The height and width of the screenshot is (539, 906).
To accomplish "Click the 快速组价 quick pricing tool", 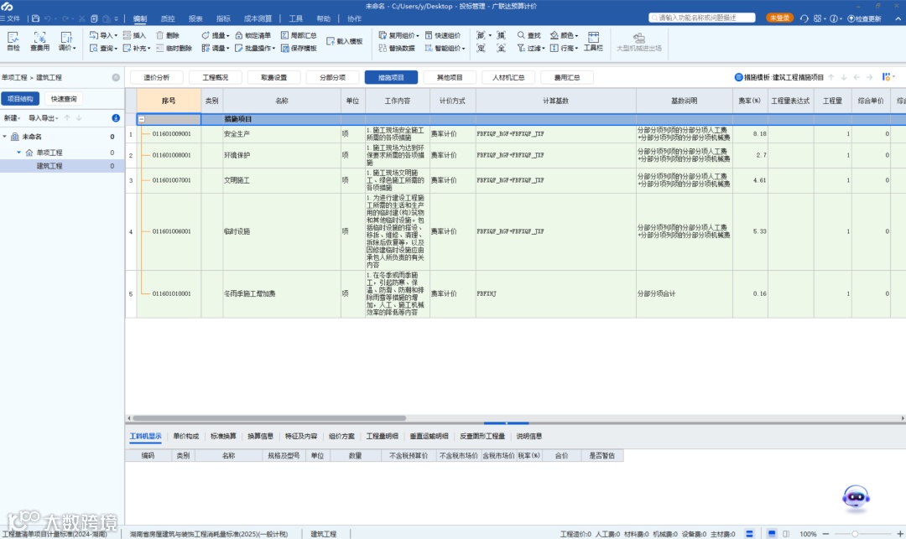I will click(x=443, y=35).
